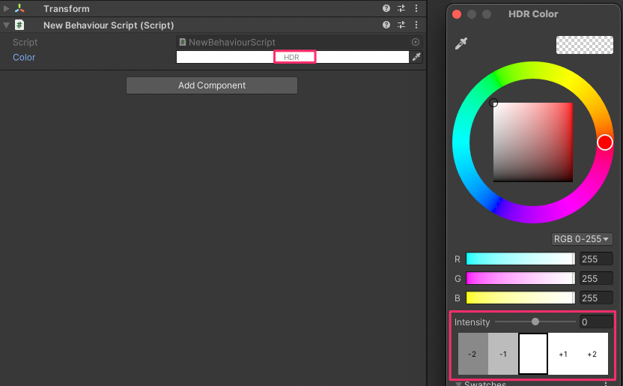This screenshot has height=386, width=623.
Task: Expand the Transform component foldout
Action: click(6, 8)
